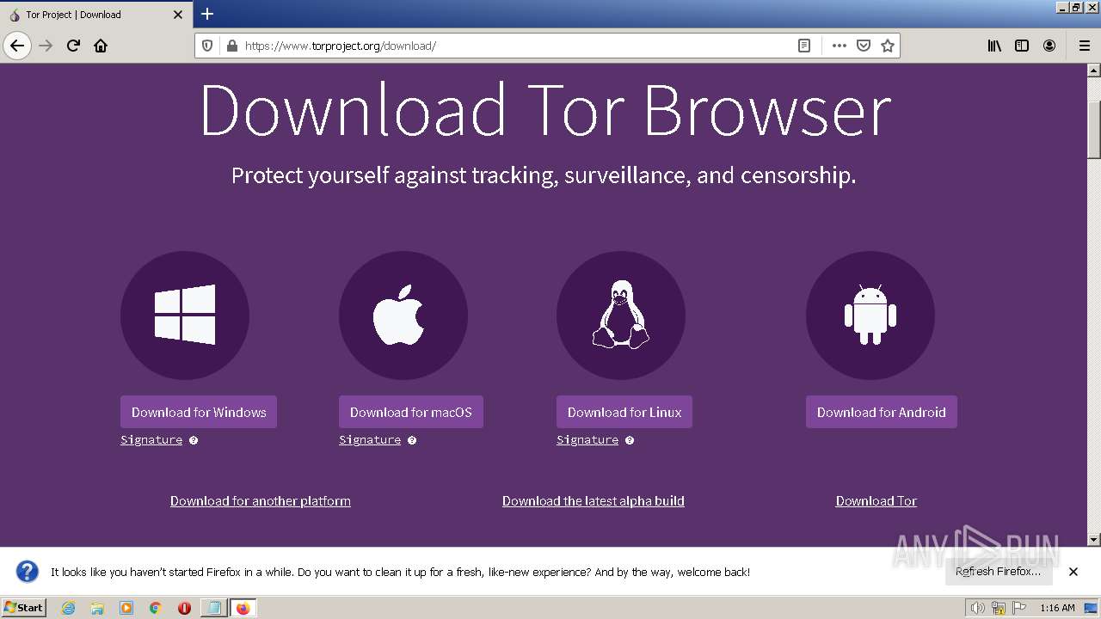Switch to Firefox taskbar button

coord(243,608)
